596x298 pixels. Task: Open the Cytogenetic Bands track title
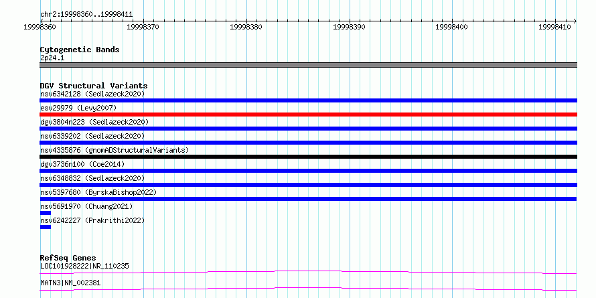click(80, 50)
